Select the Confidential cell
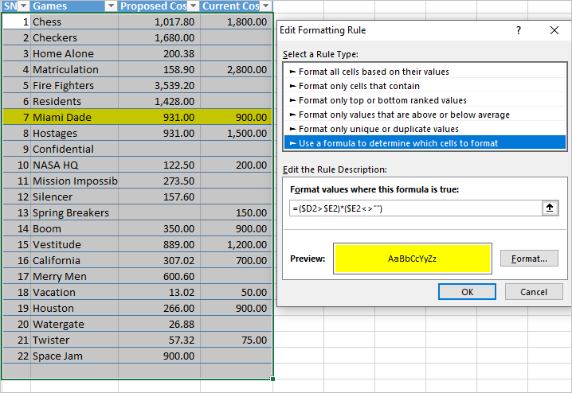Viewport: 572px width, 393px height. [74, 149]
